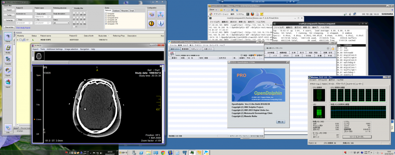395x155 pixels.
Task: Click the dolphin icon in Windows taskbar
Action: [206, 152]
